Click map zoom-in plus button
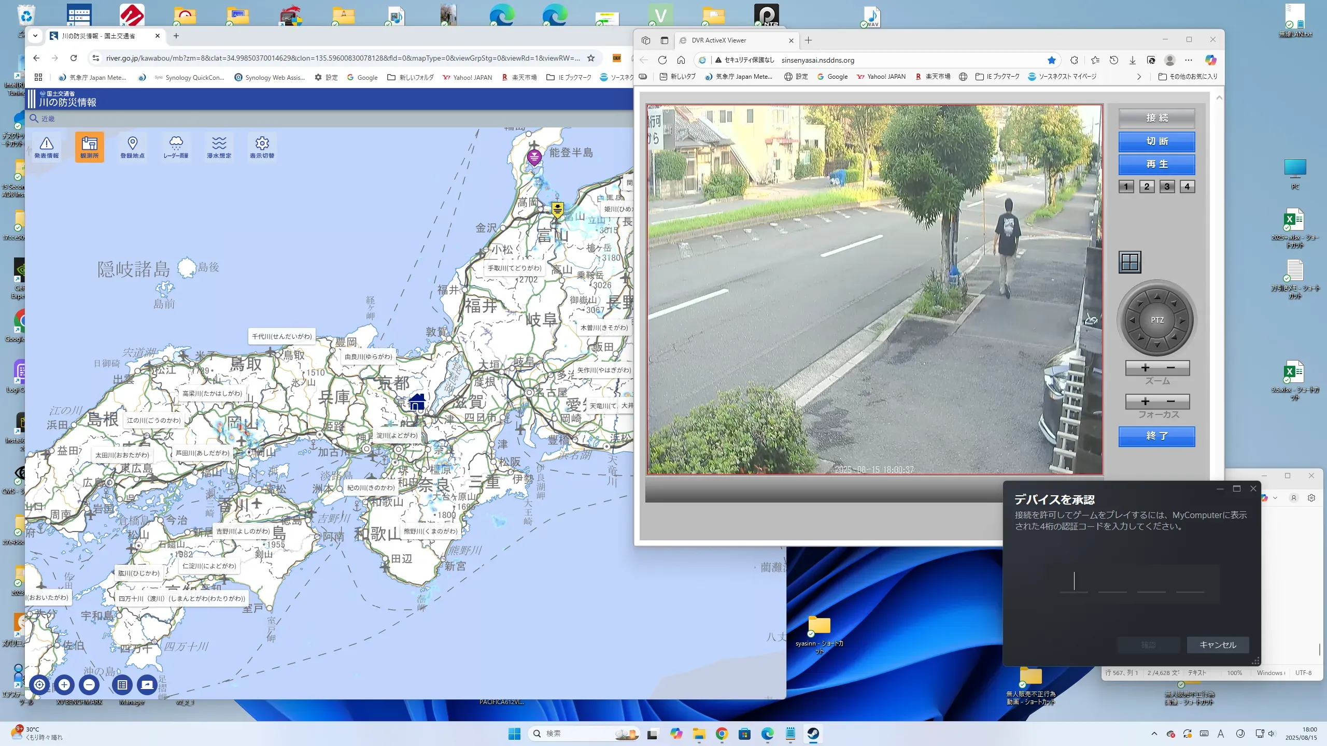 coord(64,684)
